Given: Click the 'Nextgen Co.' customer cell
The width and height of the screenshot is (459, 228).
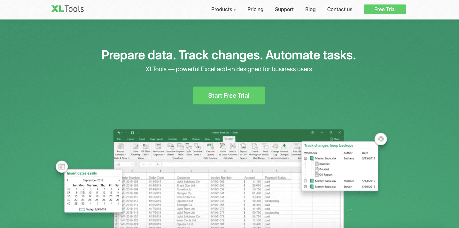Looking at the screenshot, I should click(184, 193).
